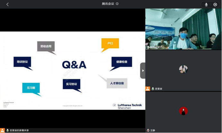
Task: Click mic icon on 航院就展中心 video
Action: click(x=148, y=47)
